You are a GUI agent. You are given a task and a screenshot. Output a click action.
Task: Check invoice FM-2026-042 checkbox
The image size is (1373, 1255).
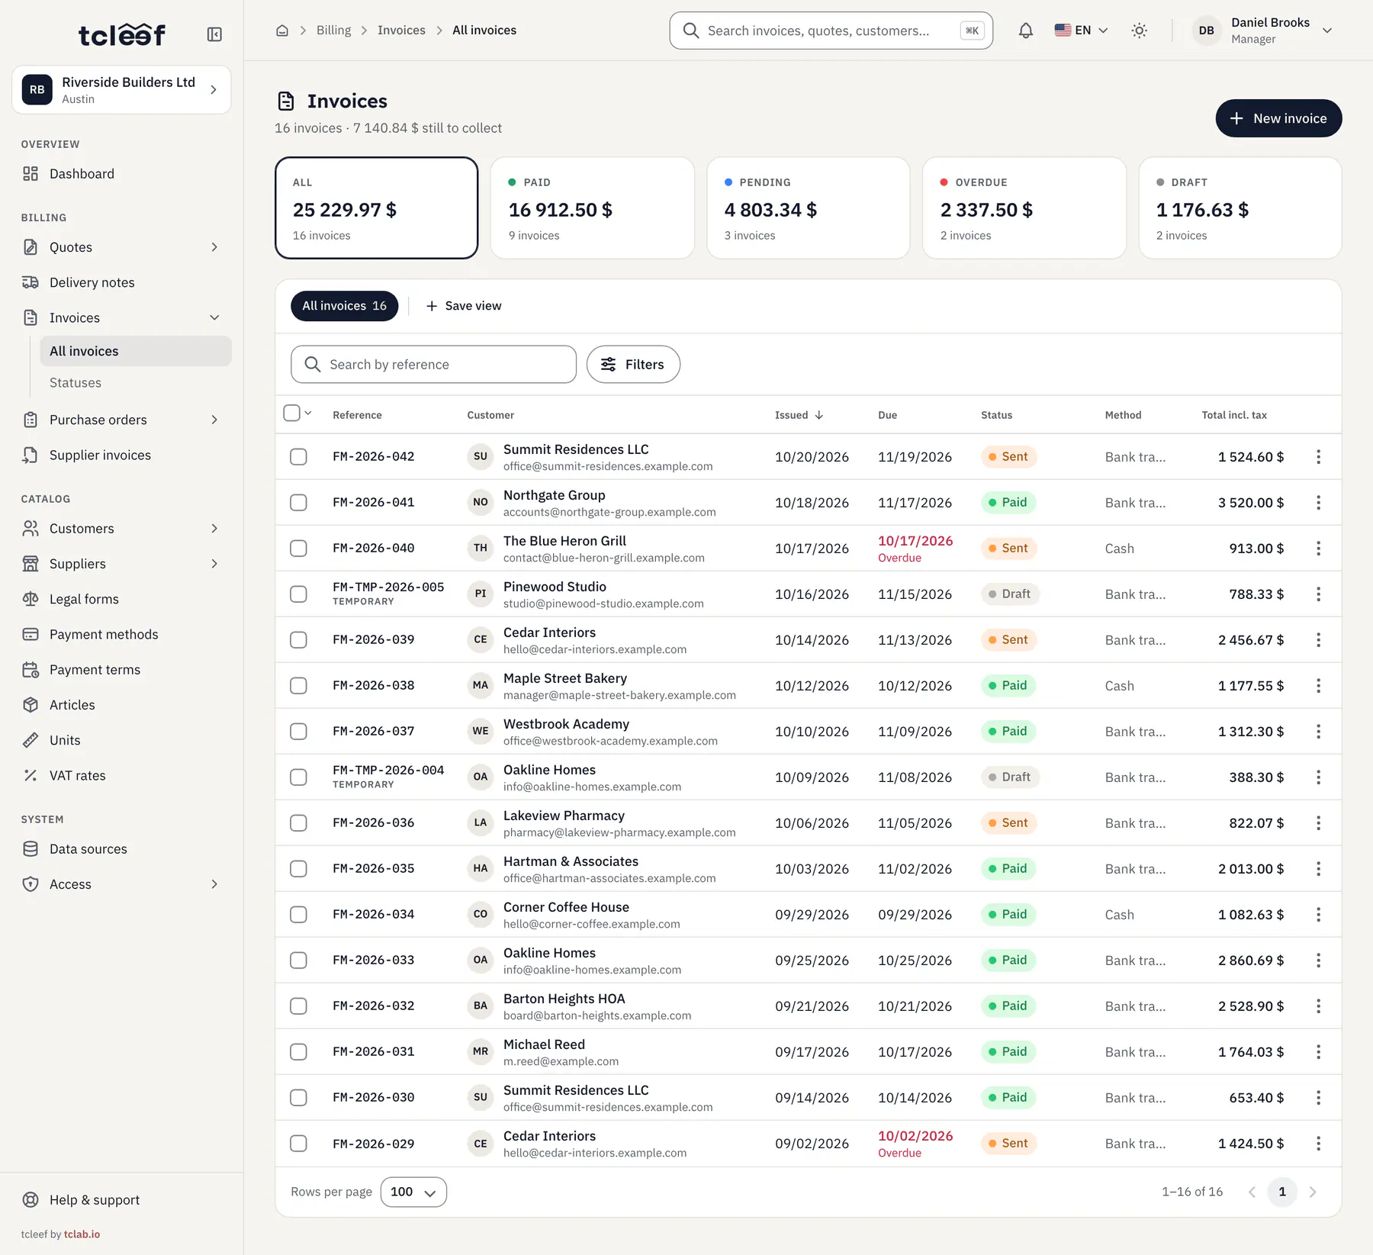click(x=298, y=457)
